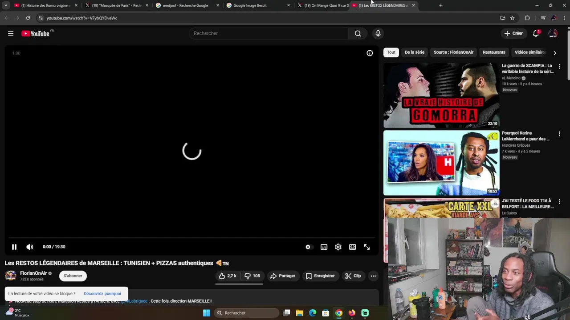Open the browser extensions puzzle icon
Image resolution: width=570 pixels, height=320 pixels.
527,18
